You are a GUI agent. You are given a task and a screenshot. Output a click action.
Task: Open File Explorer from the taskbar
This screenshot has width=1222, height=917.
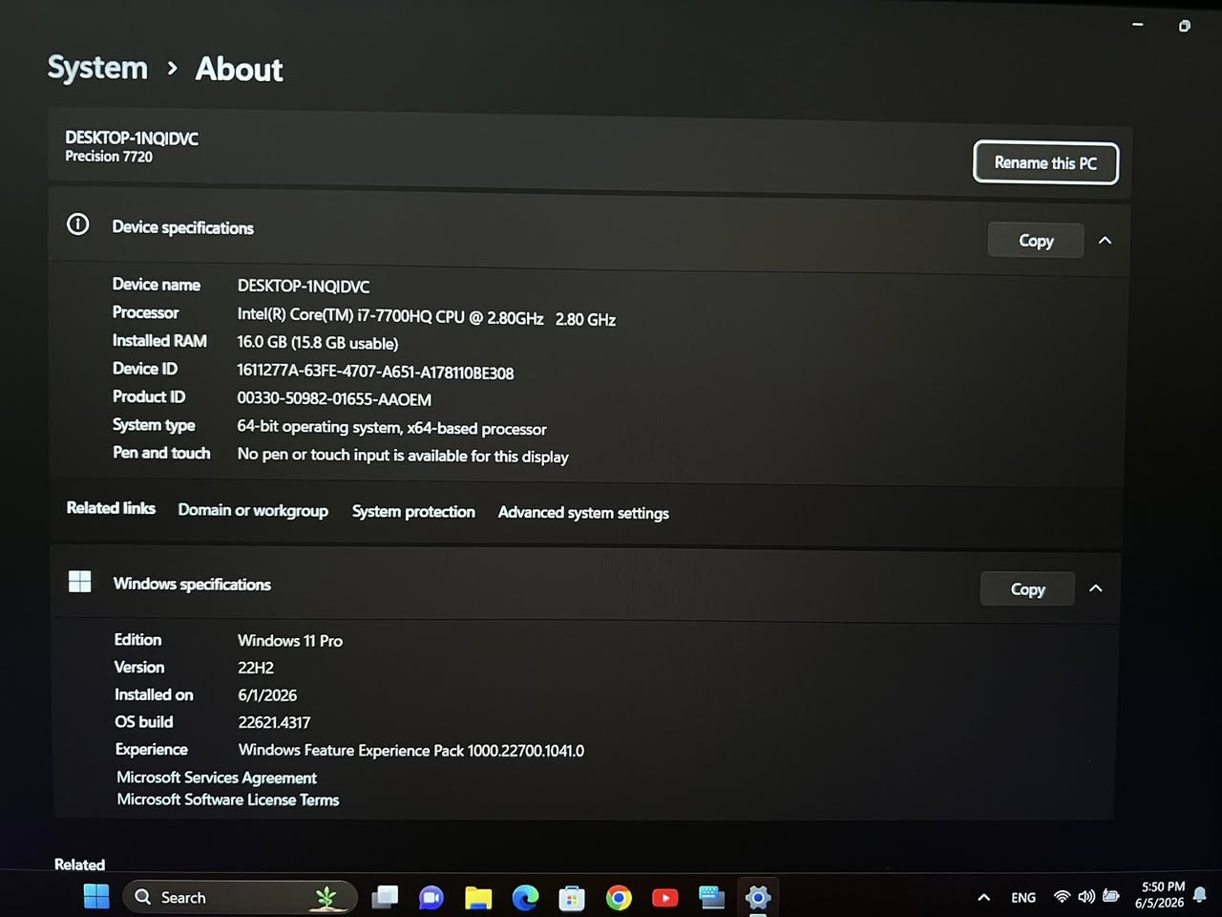tap(477, 898)
